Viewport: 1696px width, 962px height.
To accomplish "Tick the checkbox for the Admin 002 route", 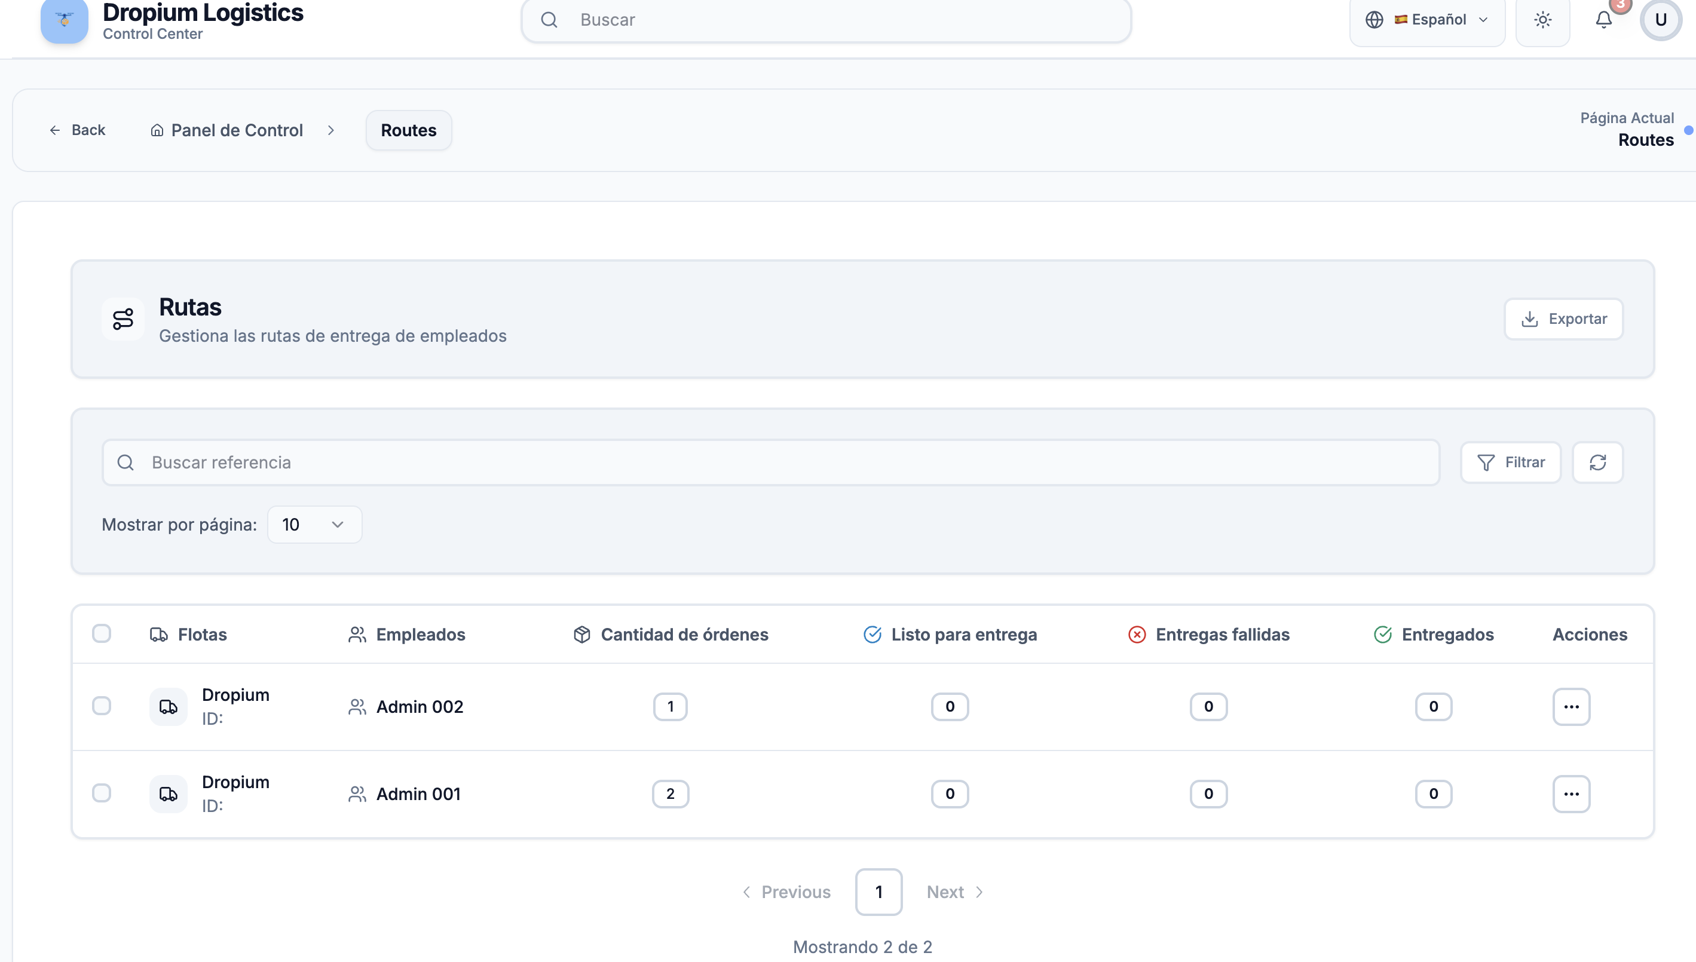I will coord(102,706).
